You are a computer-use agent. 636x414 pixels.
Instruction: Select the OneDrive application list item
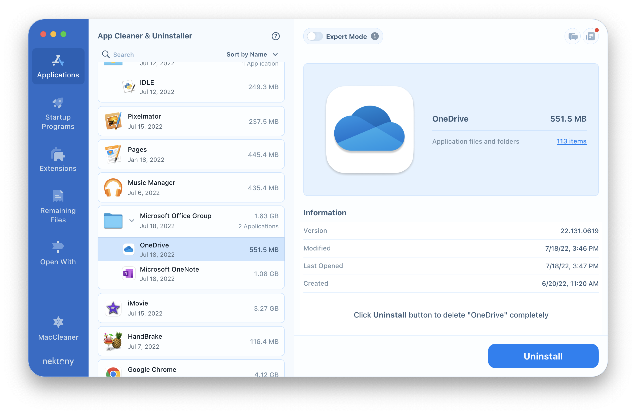[x=191, y=250]
